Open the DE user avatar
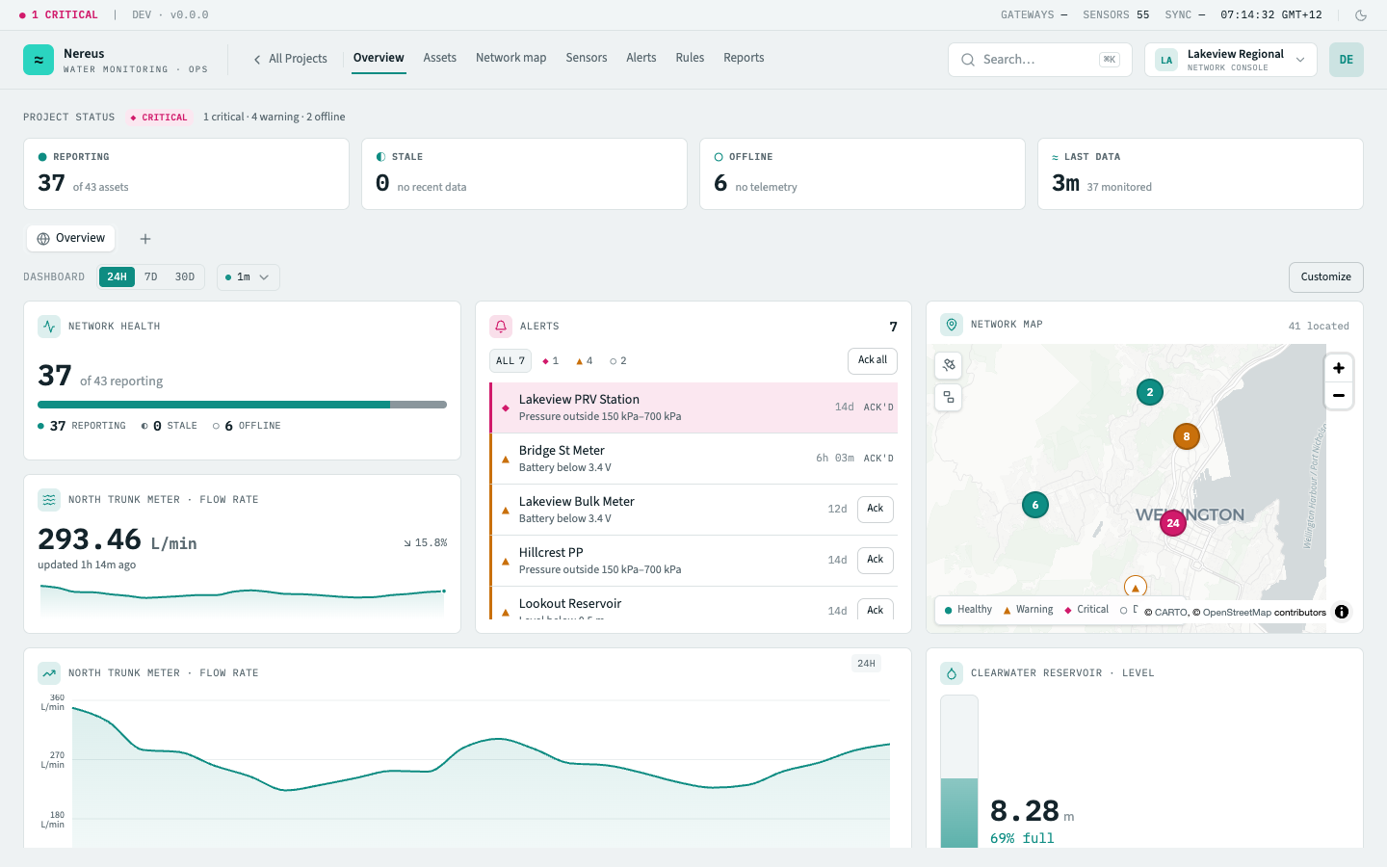The image size is (1387, 867). point(1347,60)
